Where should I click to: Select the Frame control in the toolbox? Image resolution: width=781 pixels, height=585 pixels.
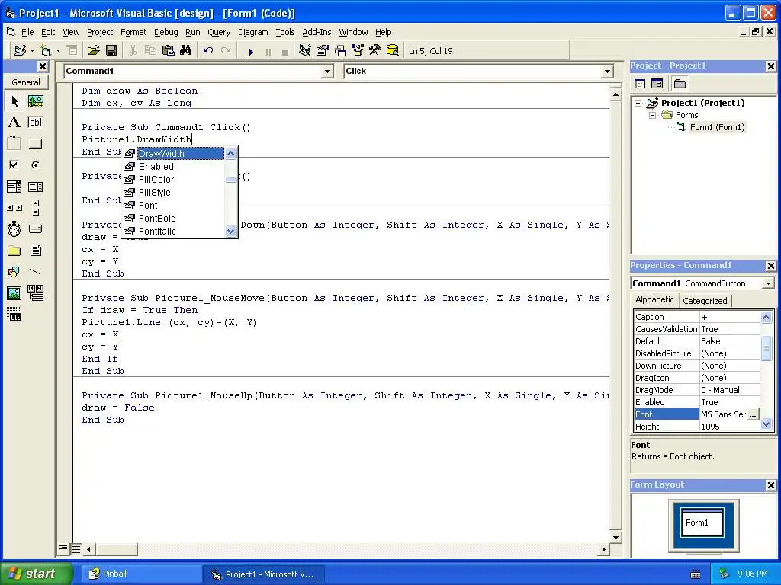[14, 144]
